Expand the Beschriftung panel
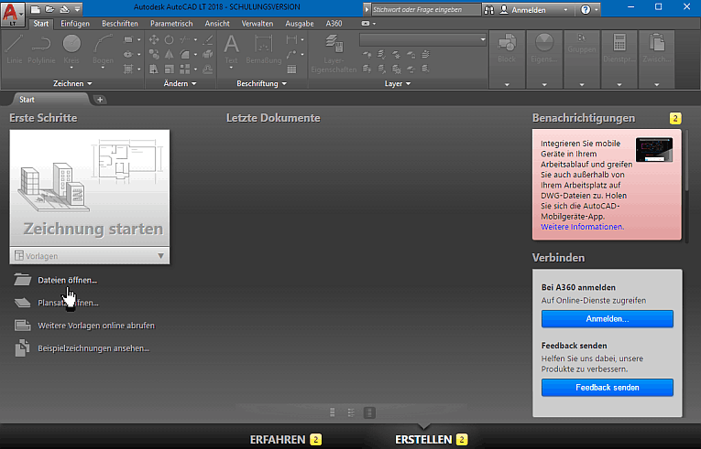This screenshot has width=701, height=449. [261, 83]
